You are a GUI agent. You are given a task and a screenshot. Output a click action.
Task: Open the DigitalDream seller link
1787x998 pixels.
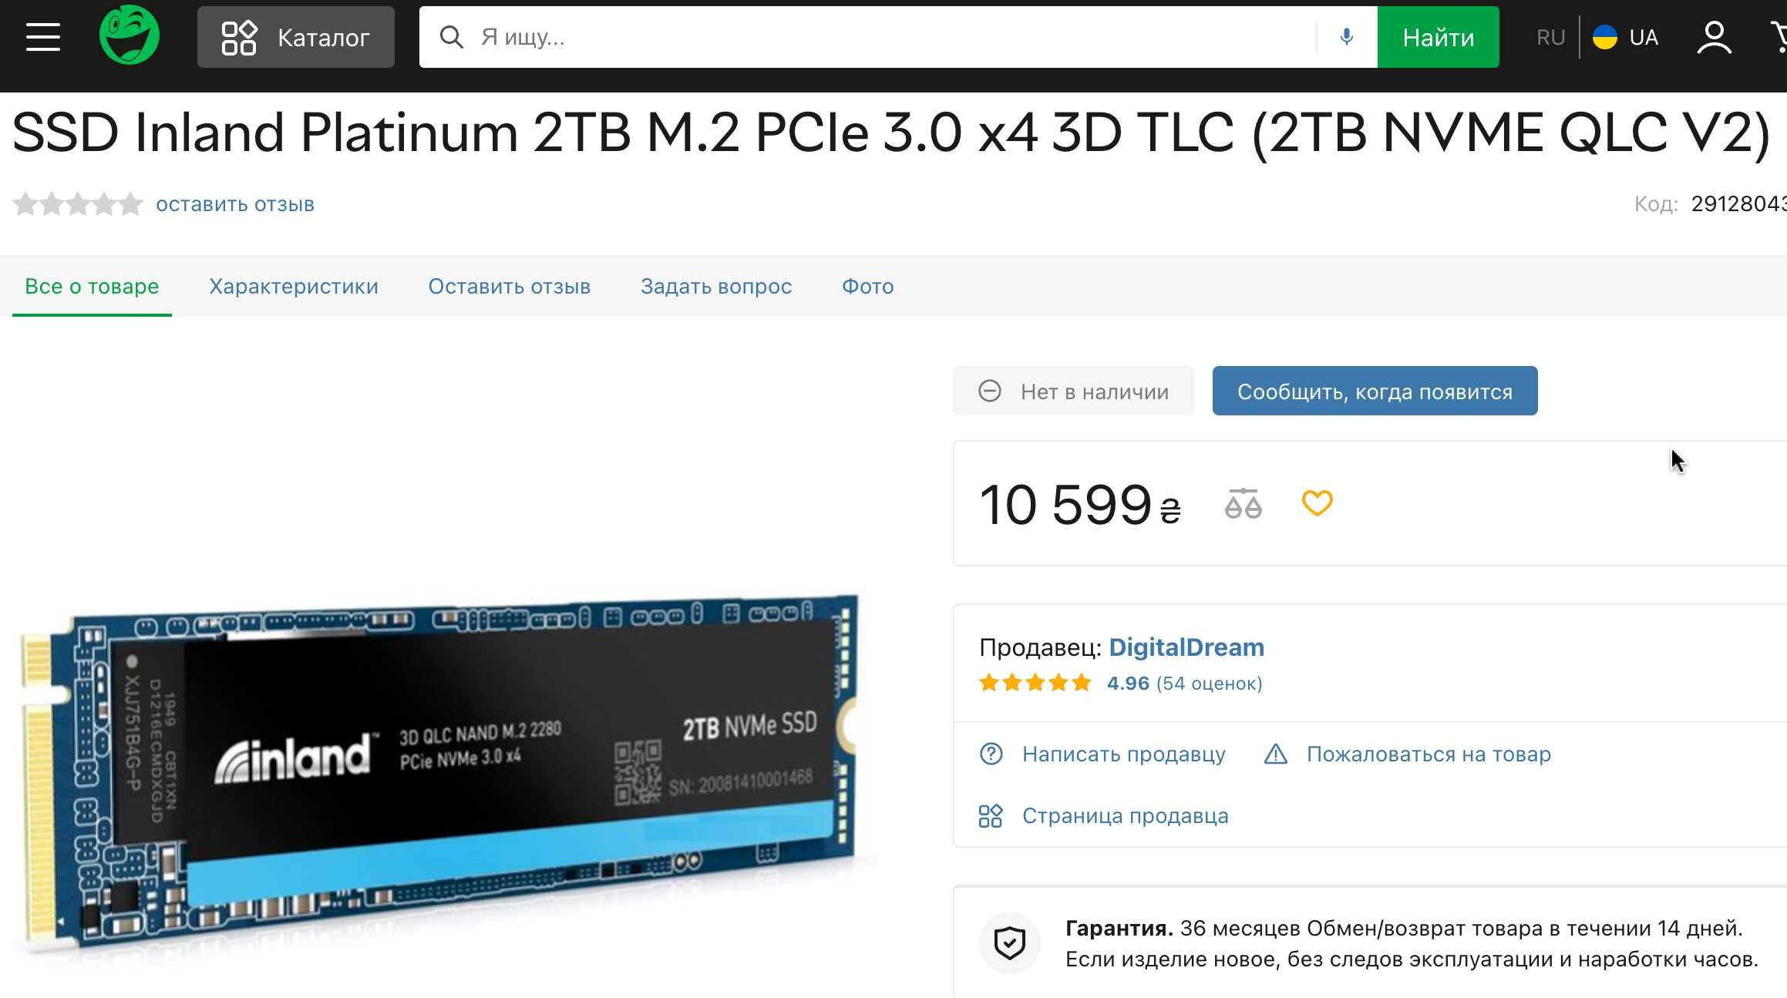point(1186,647)
